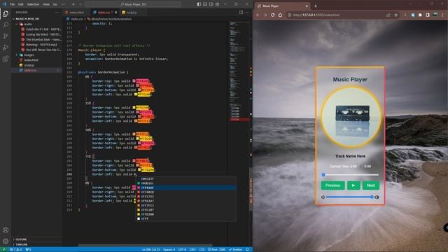Toggle browser side panel icon
Screen dimensions: 448x252
click(x=428, y=15)
